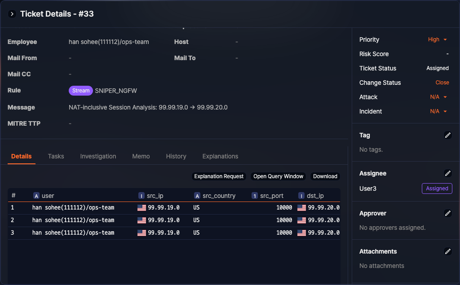The width and height of the screenshot is (460, 285).
Task: Click the src_country column type icon
Action: [x=197, y=196]
